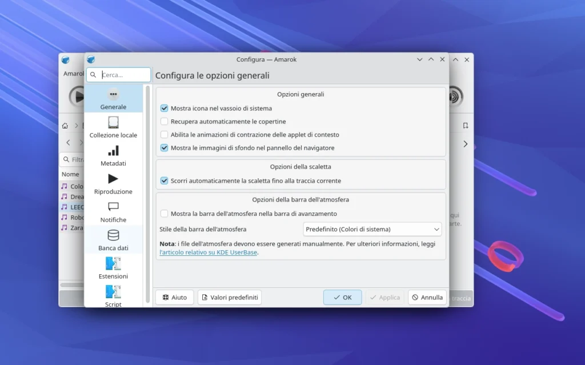Open the Generale settings category

(x=113, y=99)
